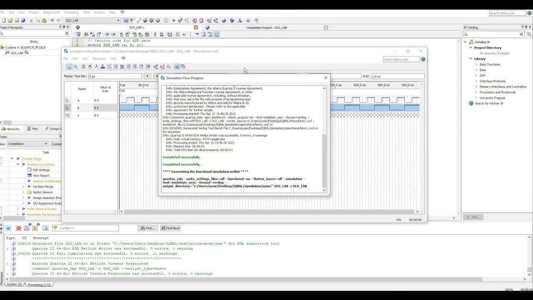533x300 pixels.
Task: Expand DSP category in IP Catalog
Action: [x=476, y=75]
